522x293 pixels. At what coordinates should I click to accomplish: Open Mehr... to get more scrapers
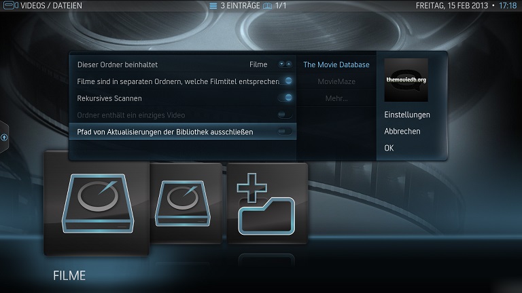[336, 98]
